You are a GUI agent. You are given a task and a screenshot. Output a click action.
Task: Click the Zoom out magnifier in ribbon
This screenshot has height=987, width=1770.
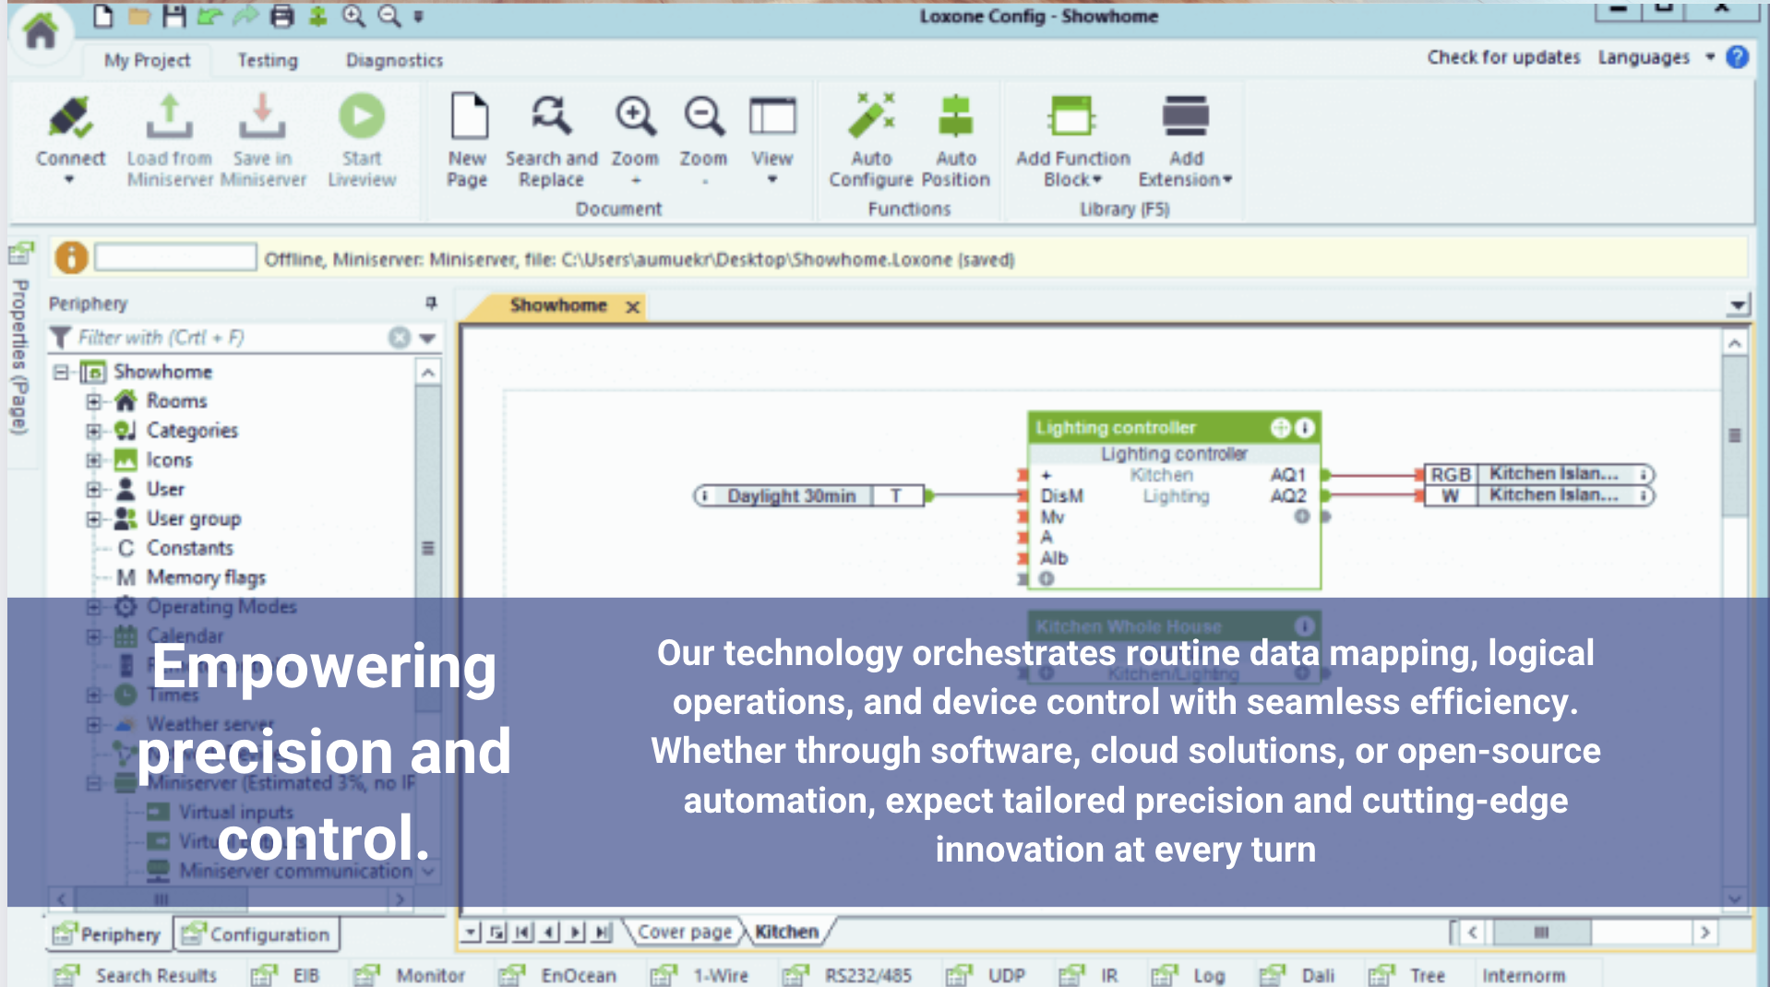point(704,117)
